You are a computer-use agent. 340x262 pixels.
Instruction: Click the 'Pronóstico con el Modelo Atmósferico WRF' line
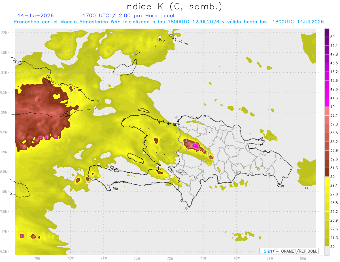pyautogui.click(x=169, y=22)
